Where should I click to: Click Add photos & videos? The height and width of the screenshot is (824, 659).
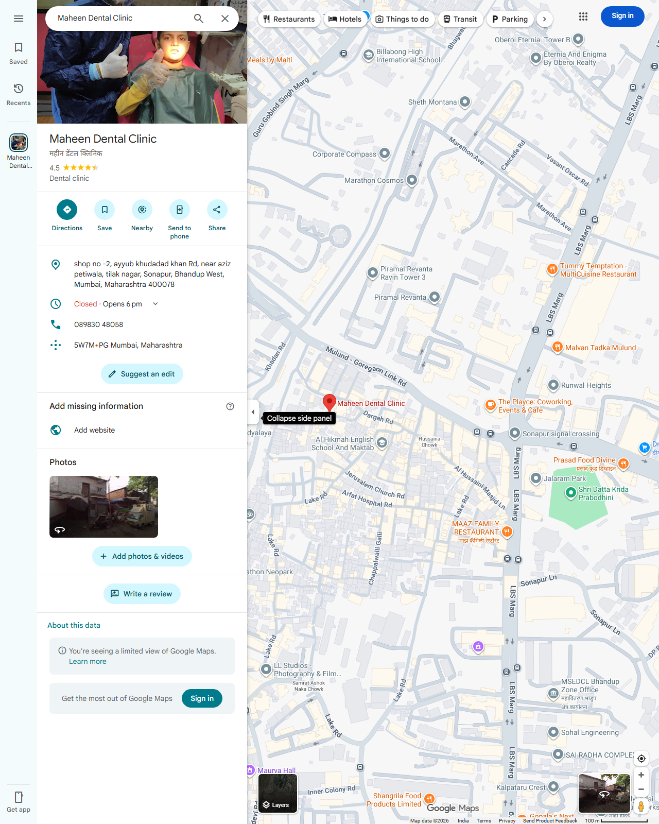(142, 556)
